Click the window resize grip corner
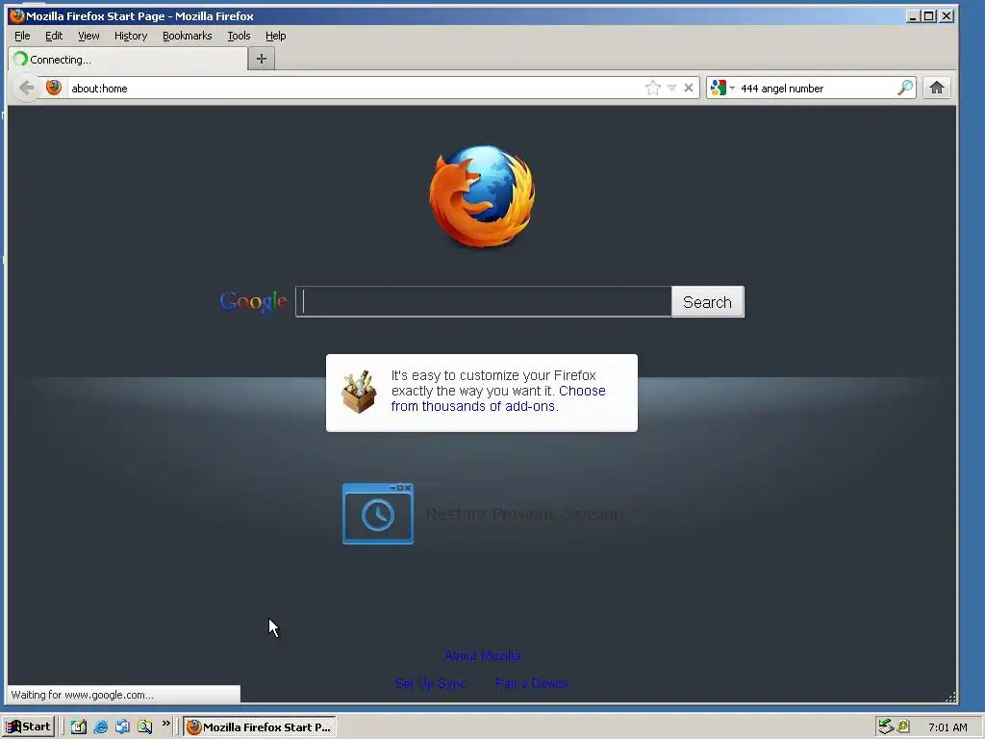 (x=950, y=697)
